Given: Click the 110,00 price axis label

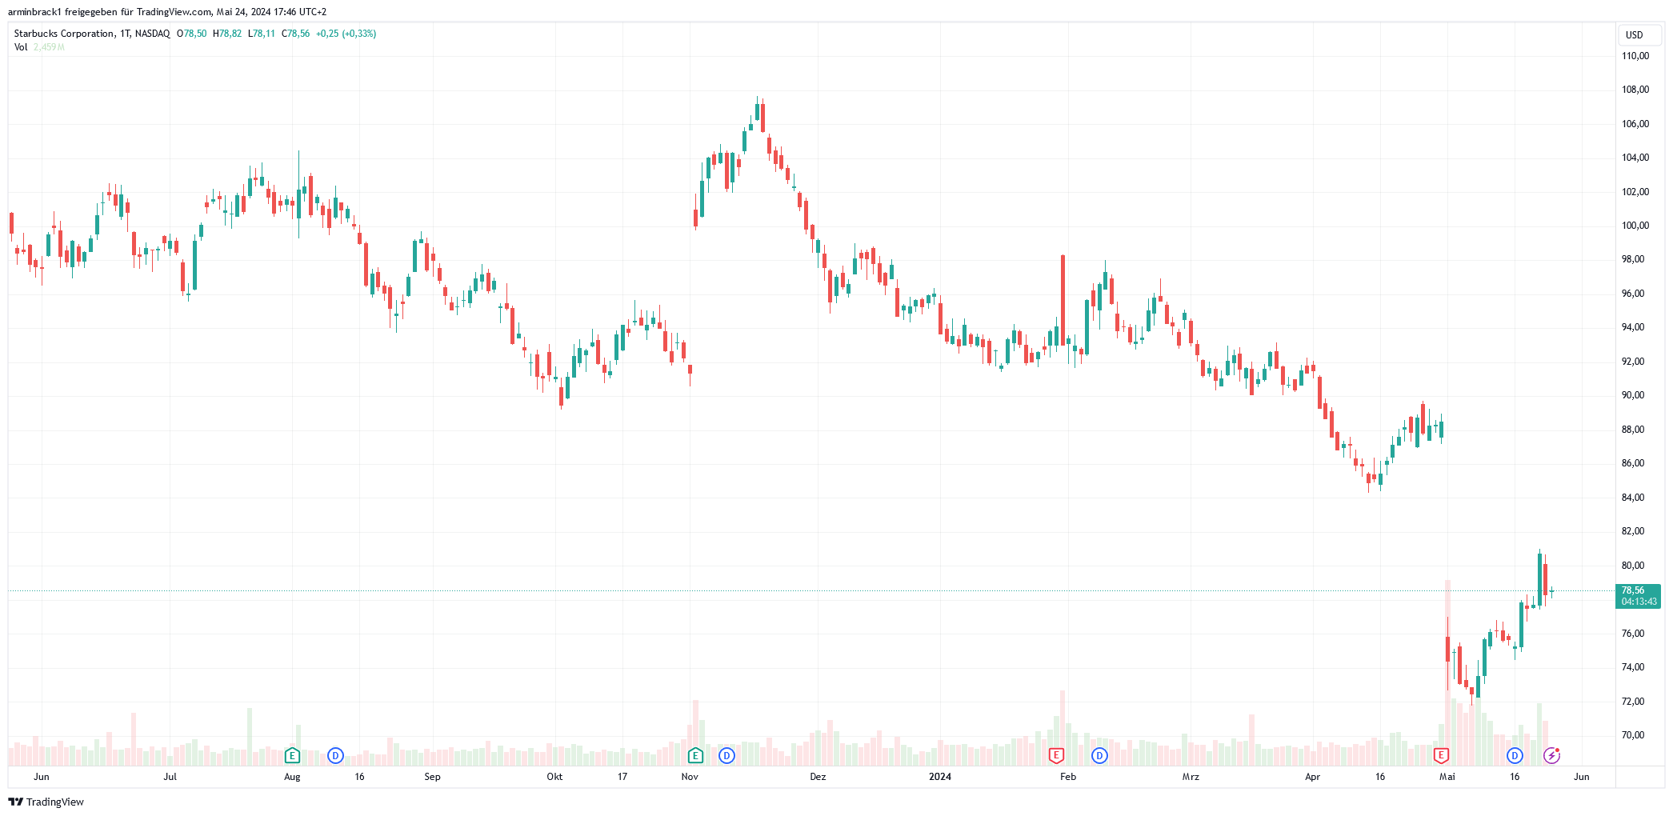Looking at the screenshot, I should coord(1635,56).
